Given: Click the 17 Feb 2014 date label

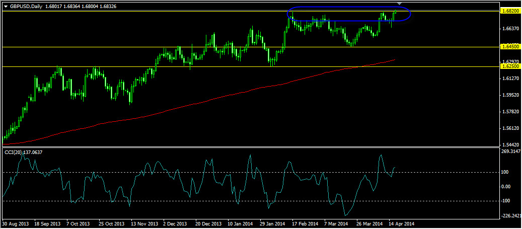Looking at the screenshot, I should pyautogui.click(x=306, y=223).
